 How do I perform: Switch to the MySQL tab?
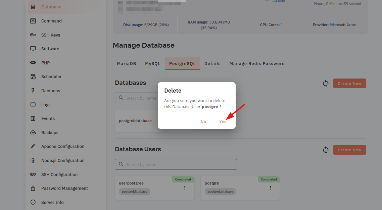coord(152,63)
